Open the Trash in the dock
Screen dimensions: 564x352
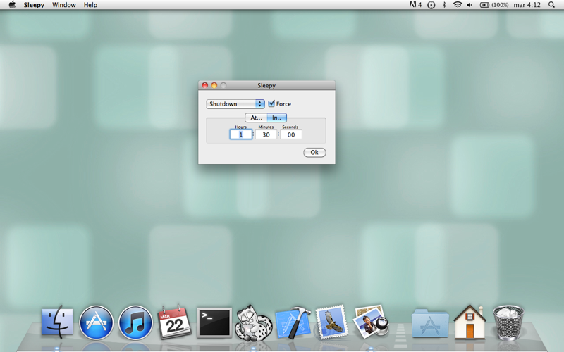tap(508, 322)
